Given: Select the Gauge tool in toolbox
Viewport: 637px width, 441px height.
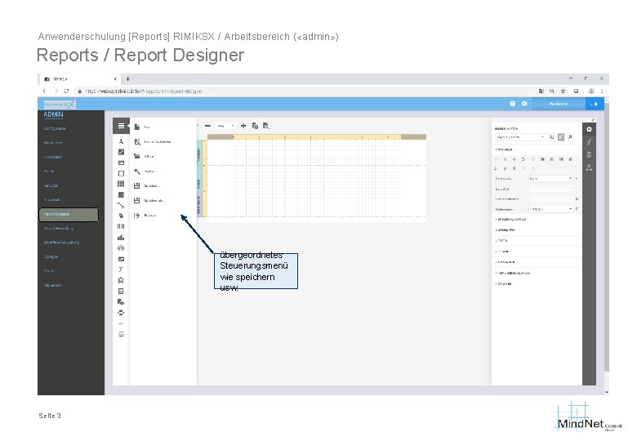Looking at the screenshot, I should click(x=121, y=248).
